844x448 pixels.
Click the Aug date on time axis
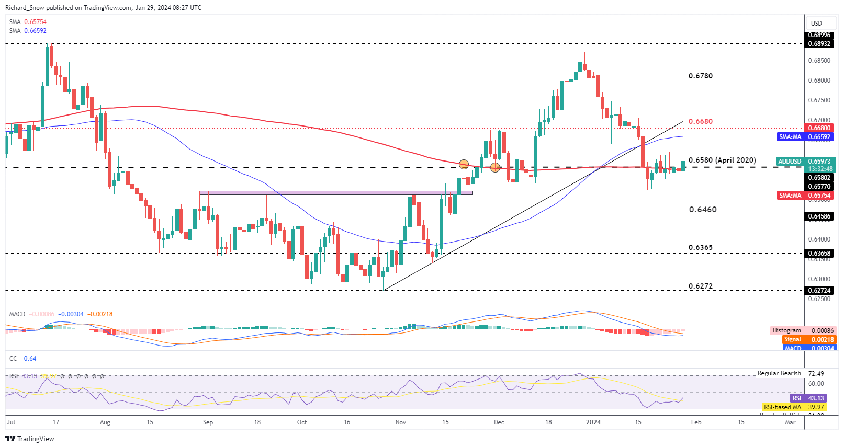click(x=105, y=422)
